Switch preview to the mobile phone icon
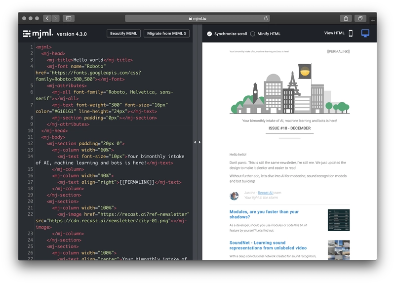The height and width of the screenshot is (284, 395). pyautogui.click(x=351, y=33)
